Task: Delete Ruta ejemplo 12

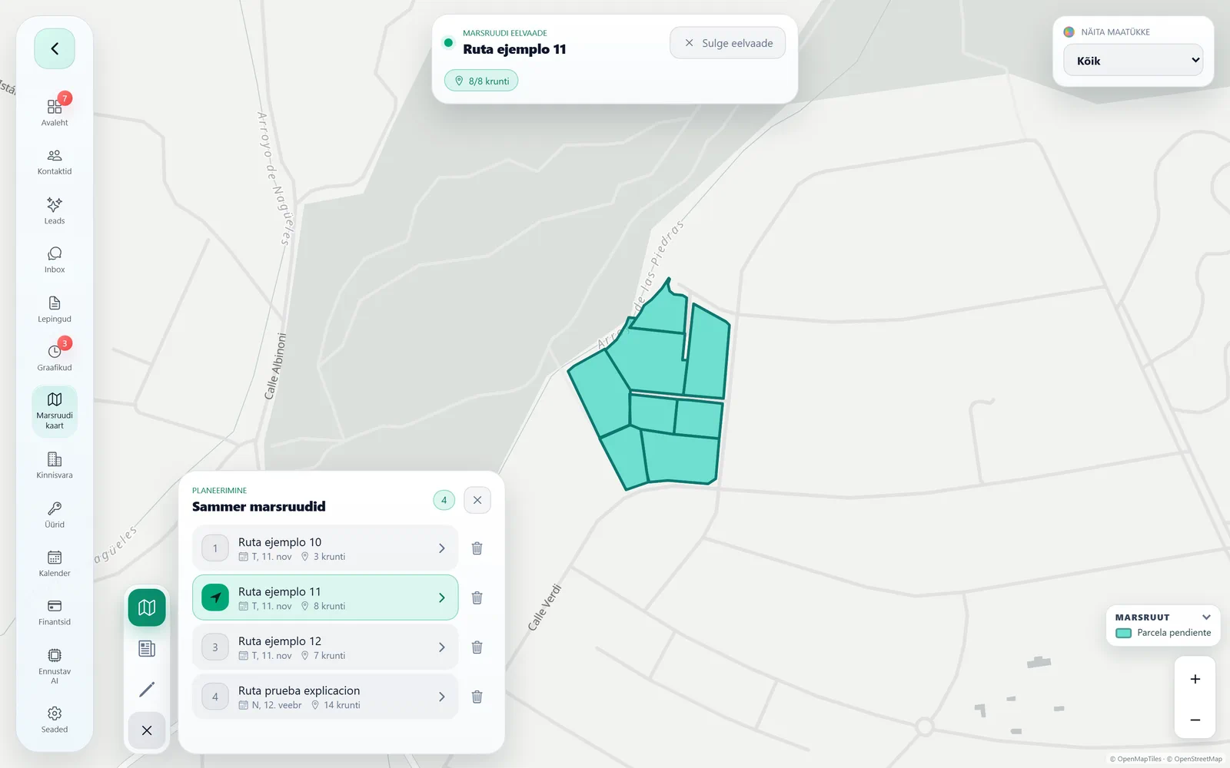Action: coord(477,647)
